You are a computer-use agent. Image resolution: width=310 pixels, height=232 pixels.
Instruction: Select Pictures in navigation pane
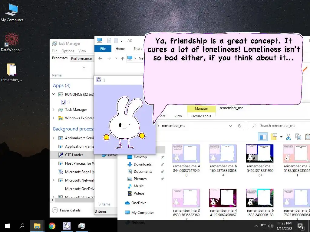[x=140, y=179]
